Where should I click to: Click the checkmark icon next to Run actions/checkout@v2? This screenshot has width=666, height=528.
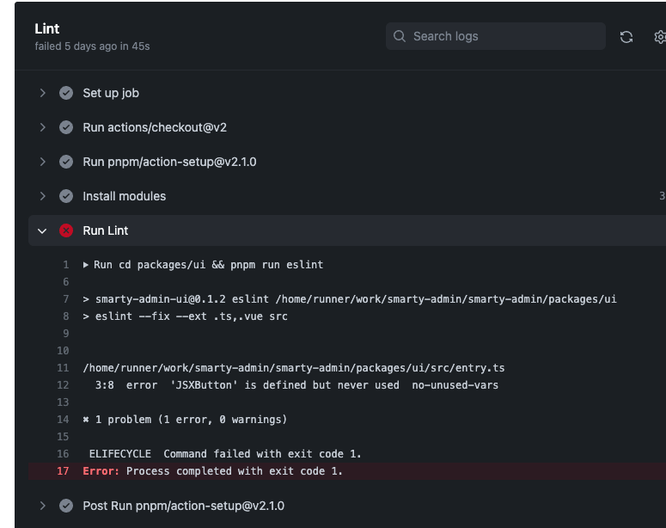[x=66, y=127]
